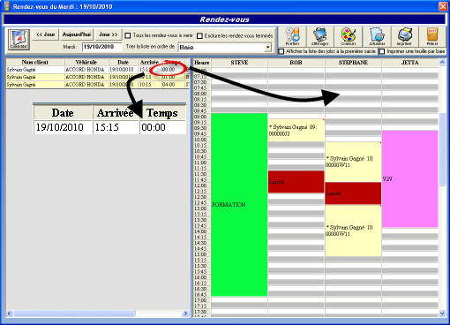Enable Imprimer une feuille par baie
Image resolution: width=450 pixels, height=325 pixels.
click(x=381, y=51)
